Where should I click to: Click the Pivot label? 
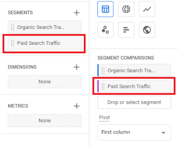pyautogui.click(x=104, y=117)
